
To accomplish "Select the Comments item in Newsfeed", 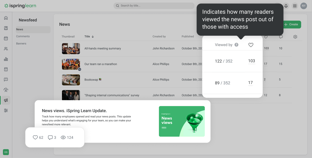I will point(23,36).
